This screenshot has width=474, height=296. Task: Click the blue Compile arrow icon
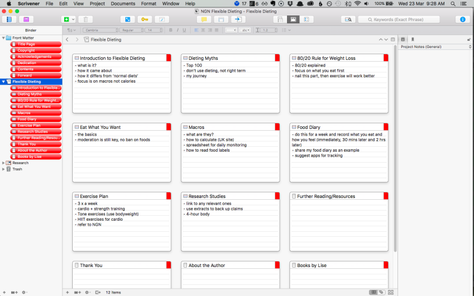pos(236,20)
